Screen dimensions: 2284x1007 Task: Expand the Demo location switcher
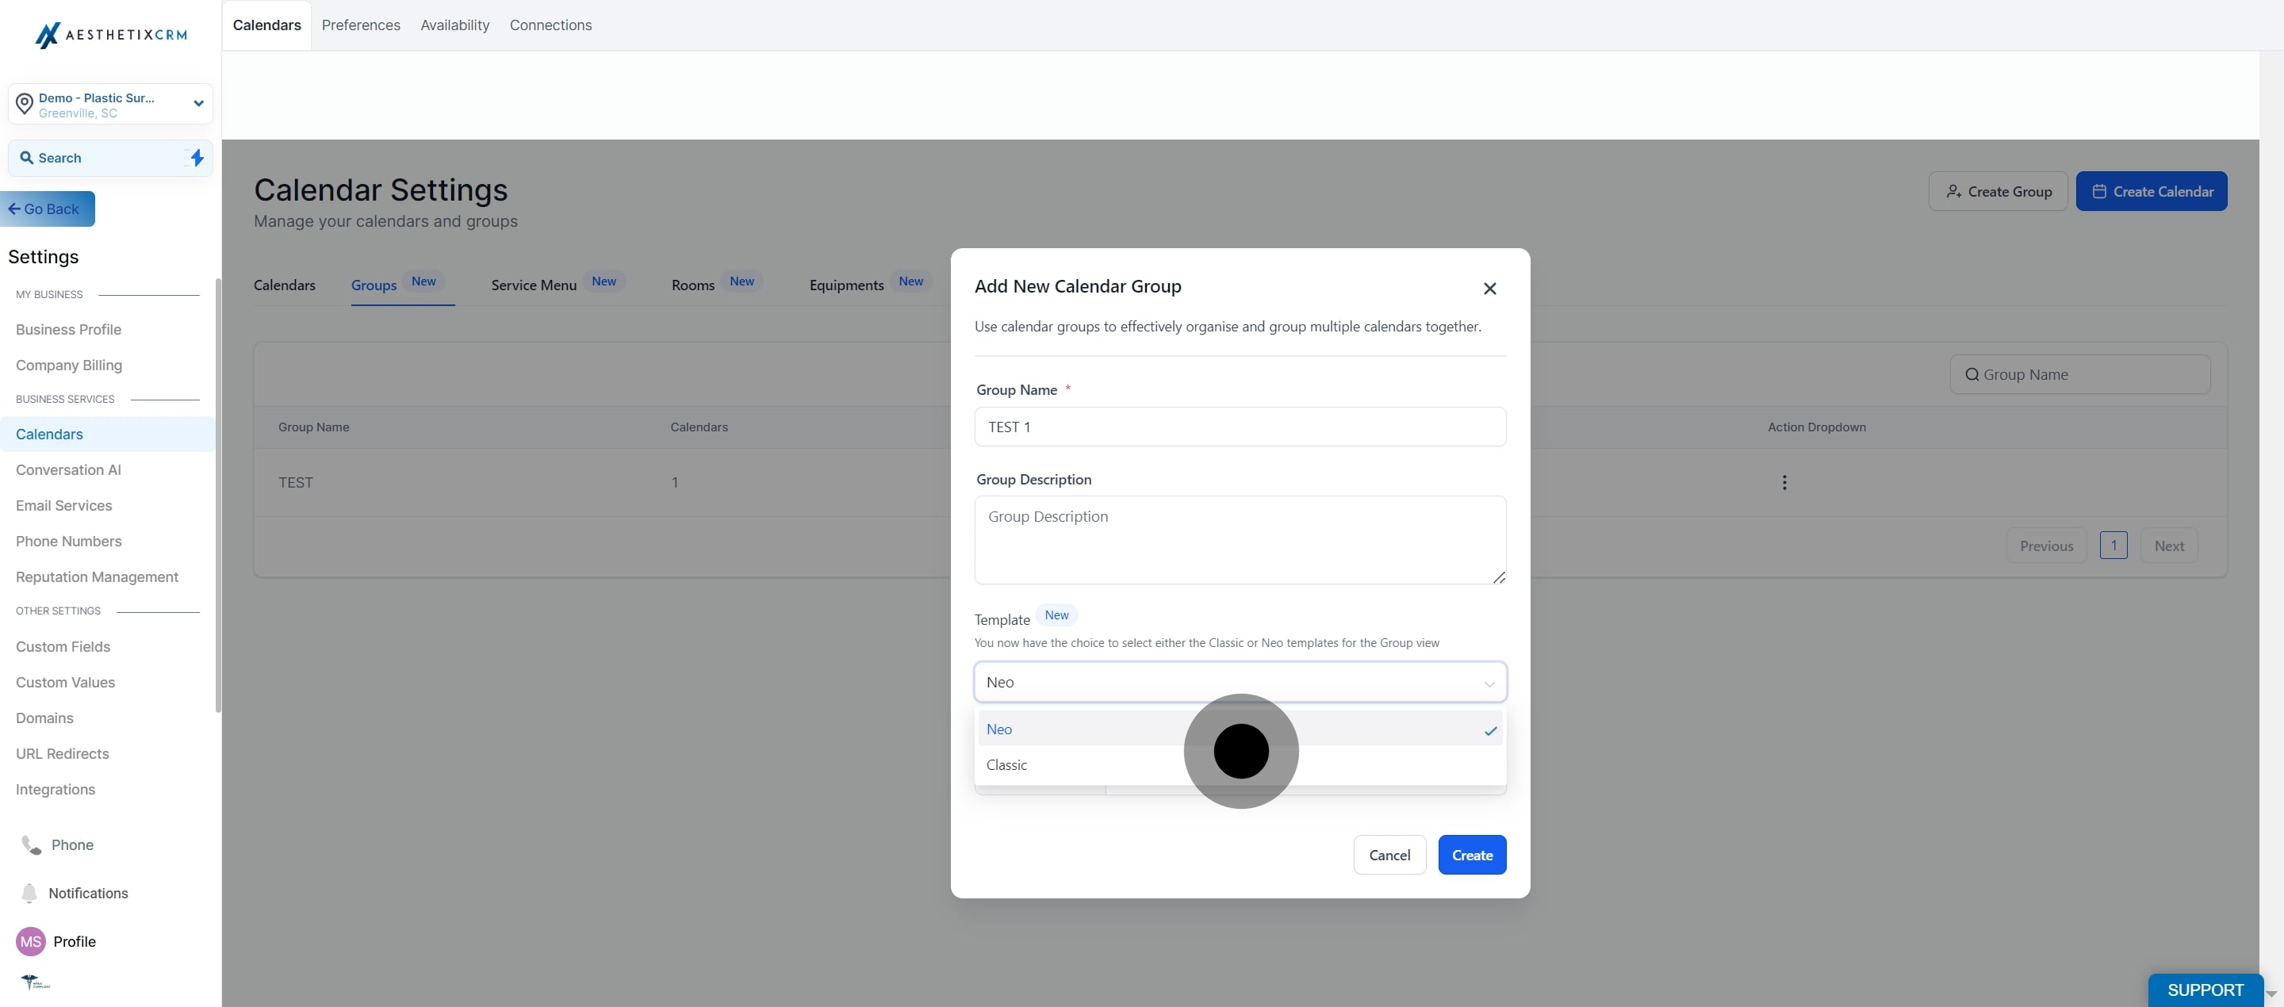(x=197, y=104)
